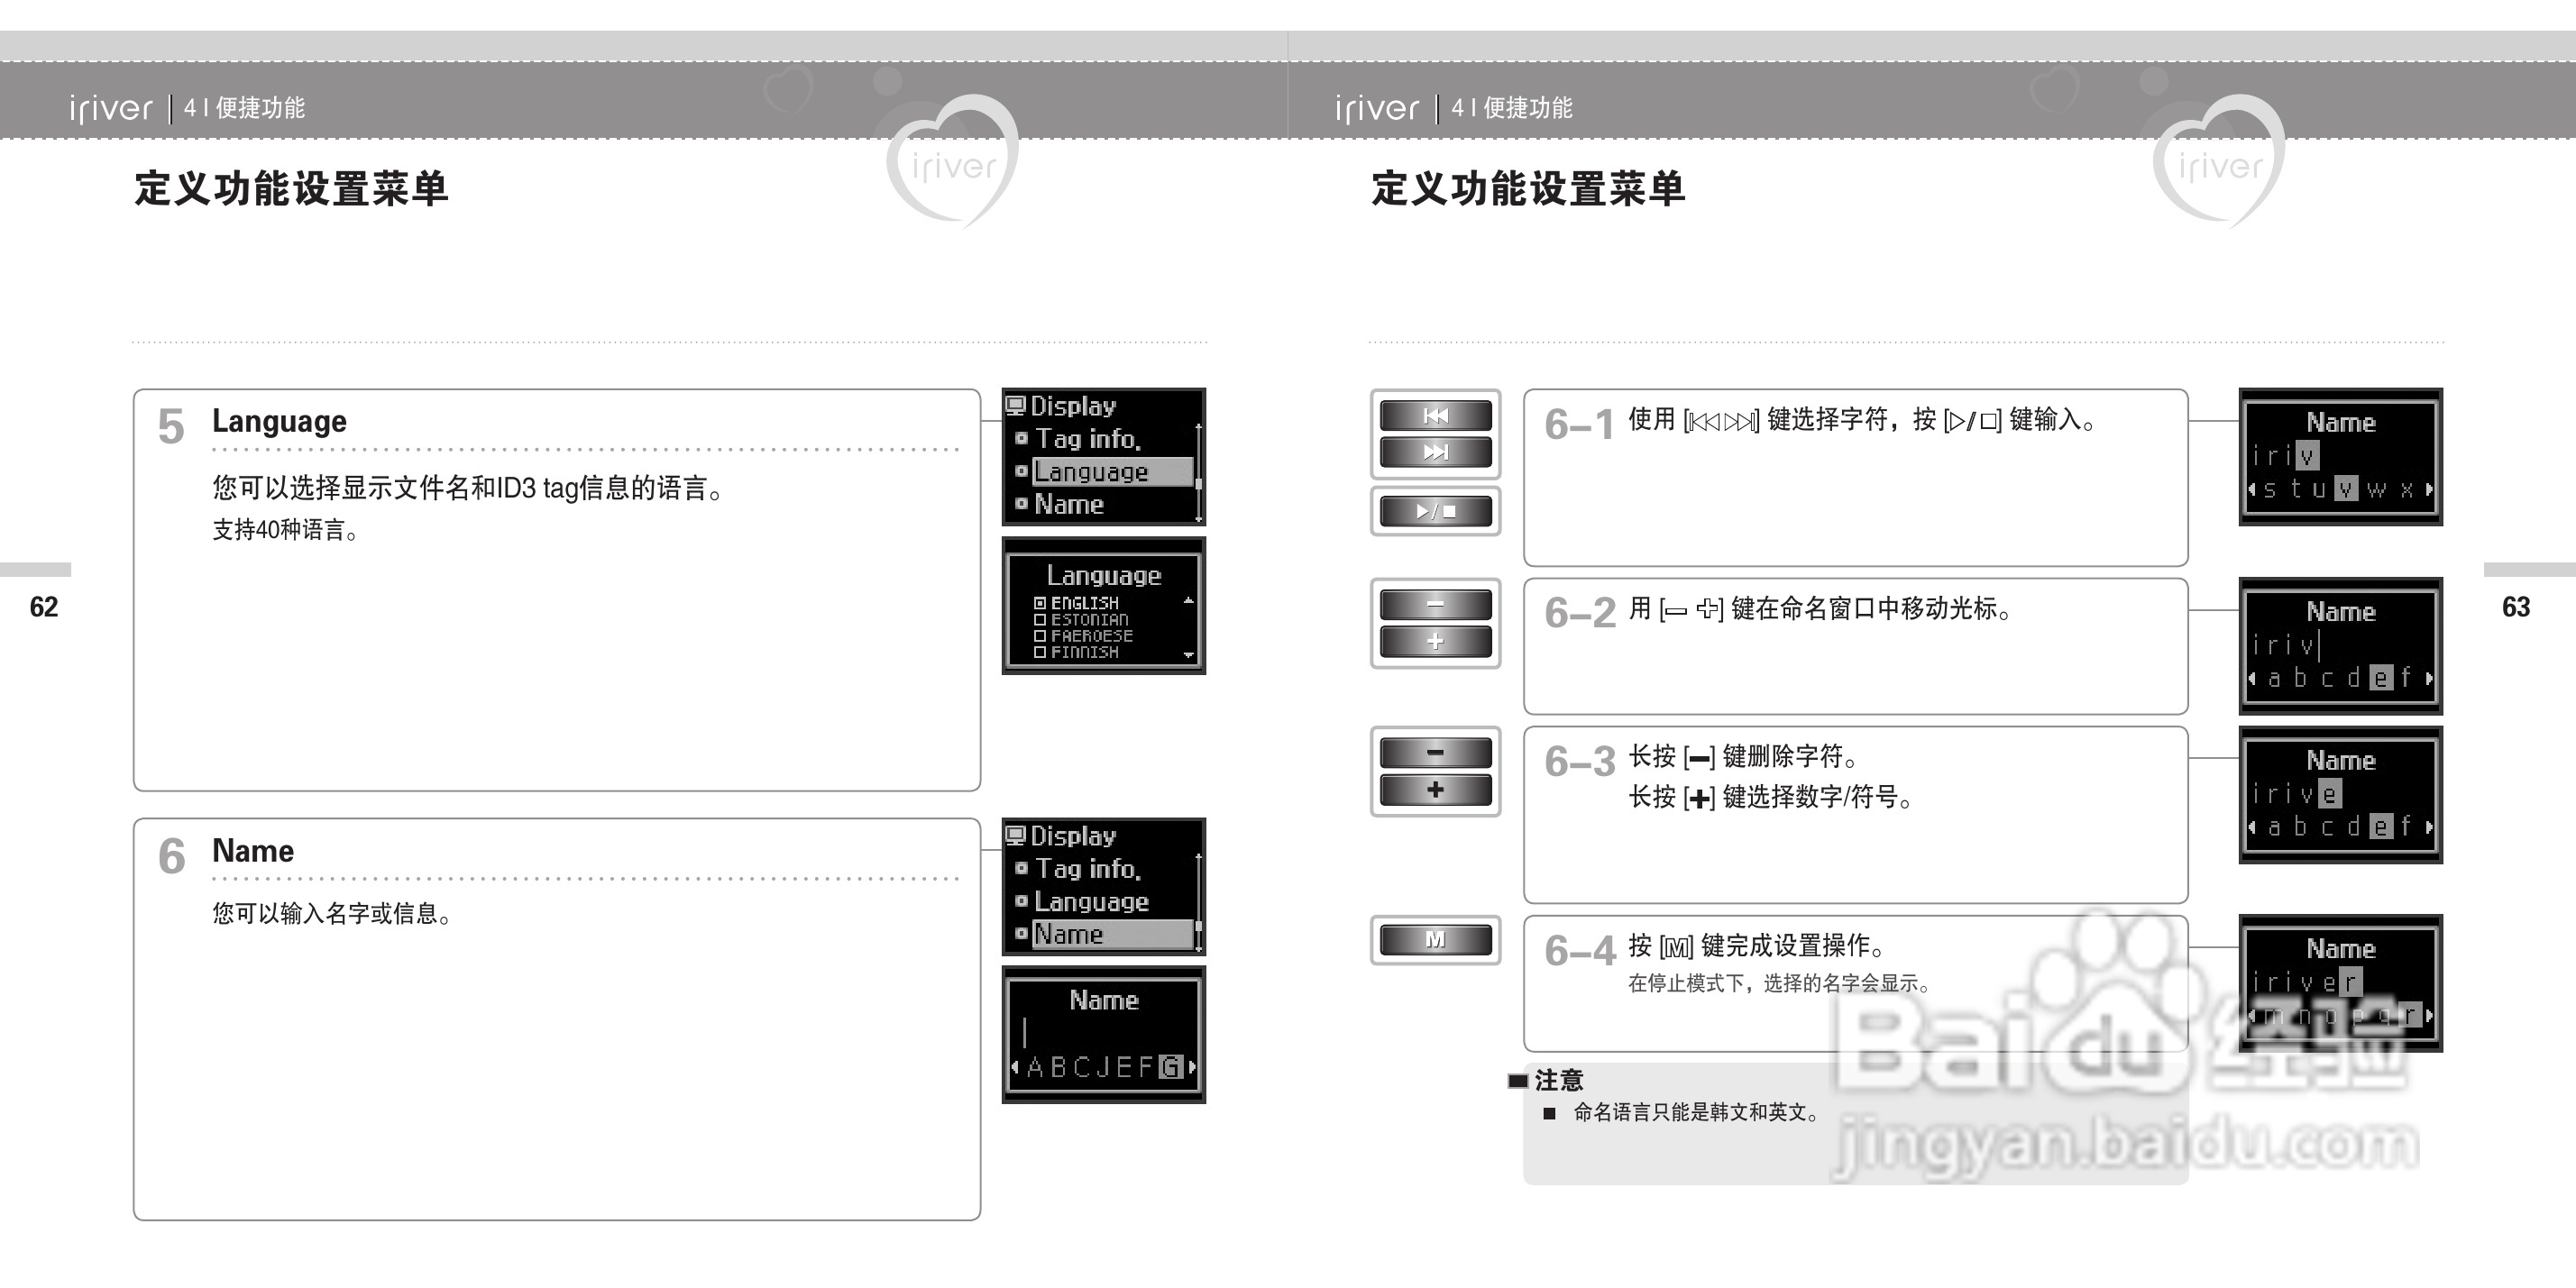Click the next track button icon
This screenshot has width=2576, height=1288.
1435,453
